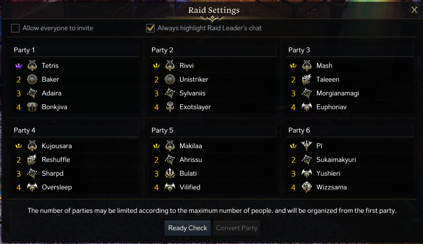Click Taleeen's class icon in Party 3
This screenshot has height=244, width=423.
[307, 79]
